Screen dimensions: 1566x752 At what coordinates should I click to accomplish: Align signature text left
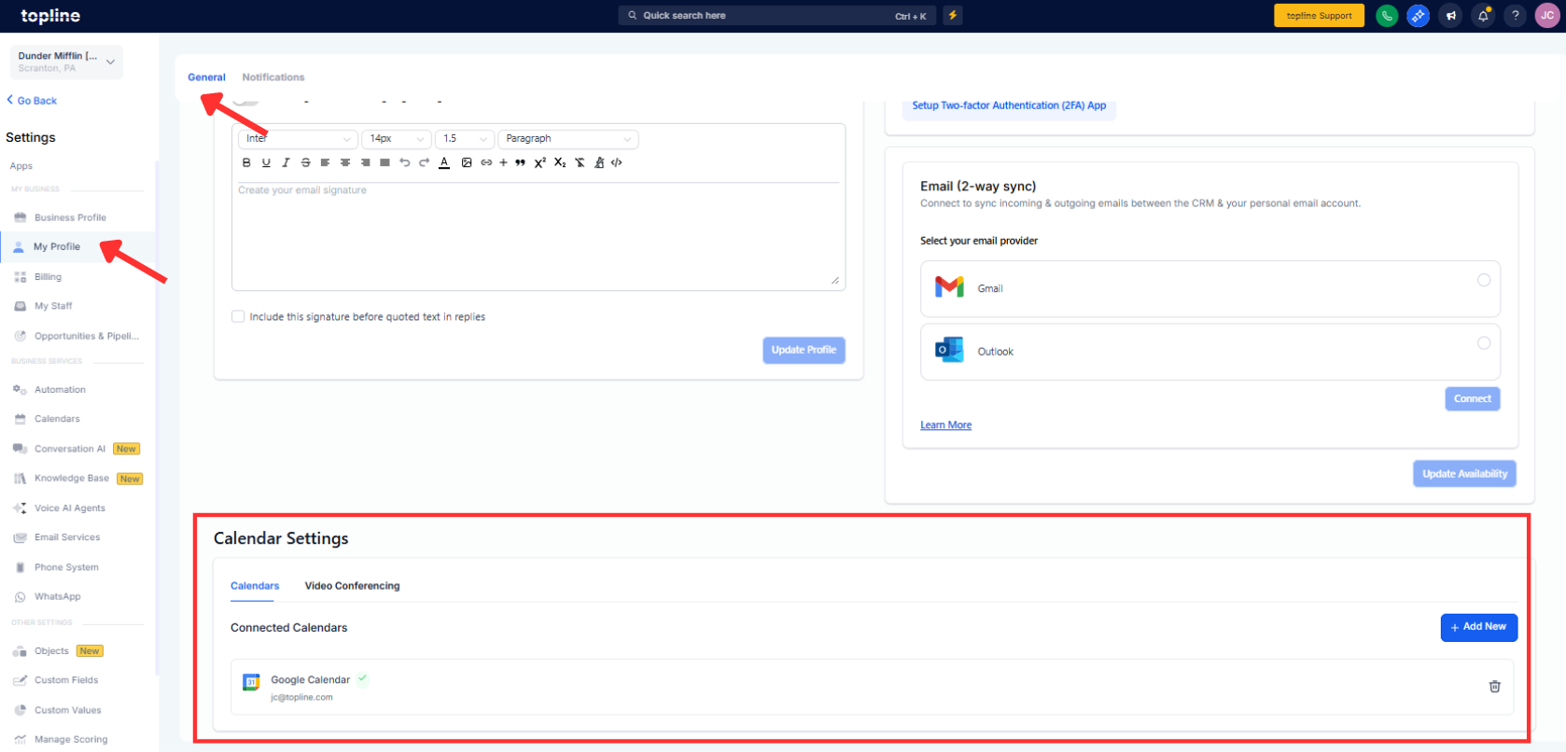[325, 162]
